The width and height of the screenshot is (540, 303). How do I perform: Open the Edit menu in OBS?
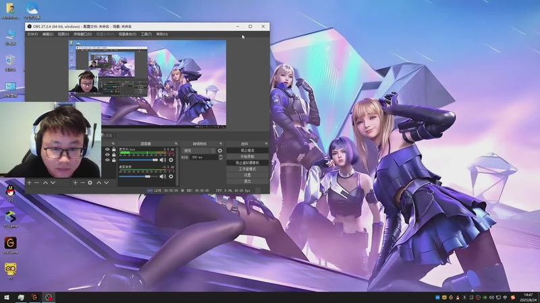(x=47, y=34)
